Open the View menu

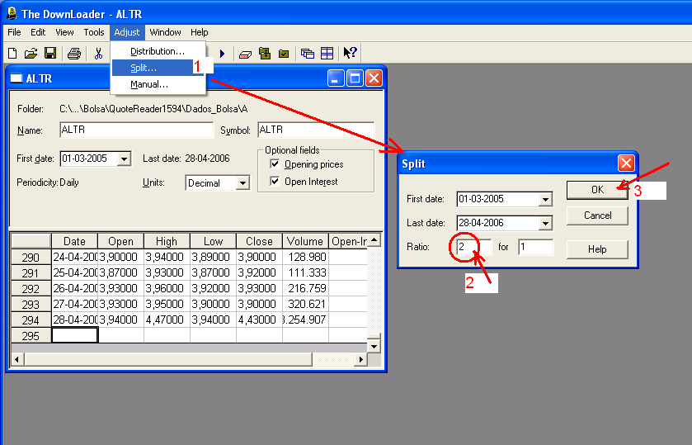[64, 32]
